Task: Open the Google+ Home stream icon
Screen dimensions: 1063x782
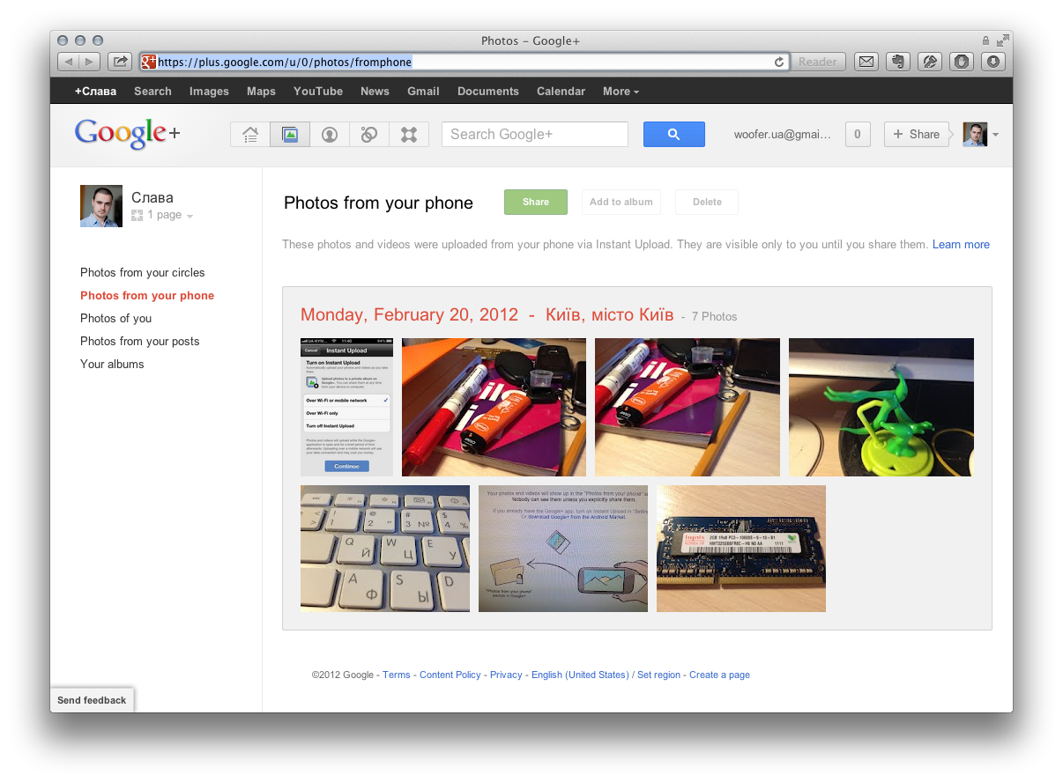Action: pos(250,134)
